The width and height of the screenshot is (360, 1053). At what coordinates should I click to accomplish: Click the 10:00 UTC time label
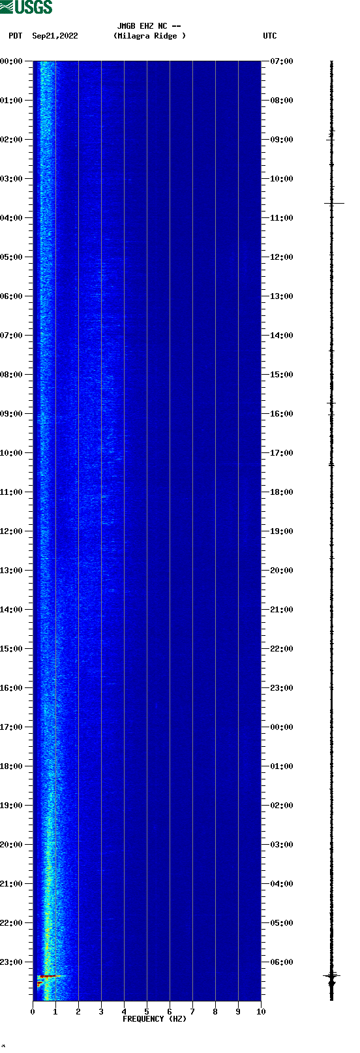(x=282, y=179)
